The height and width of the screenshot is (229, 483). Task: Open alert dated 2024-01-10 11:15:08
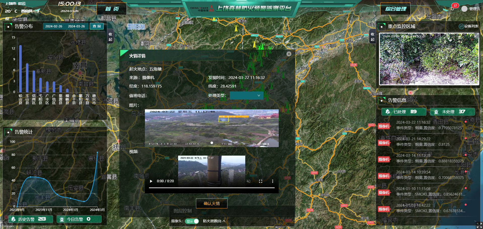click(427, 192)
